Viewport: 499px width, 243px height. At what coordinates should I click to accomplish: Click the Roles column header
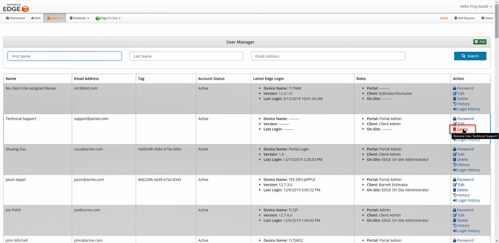(402, 79)
